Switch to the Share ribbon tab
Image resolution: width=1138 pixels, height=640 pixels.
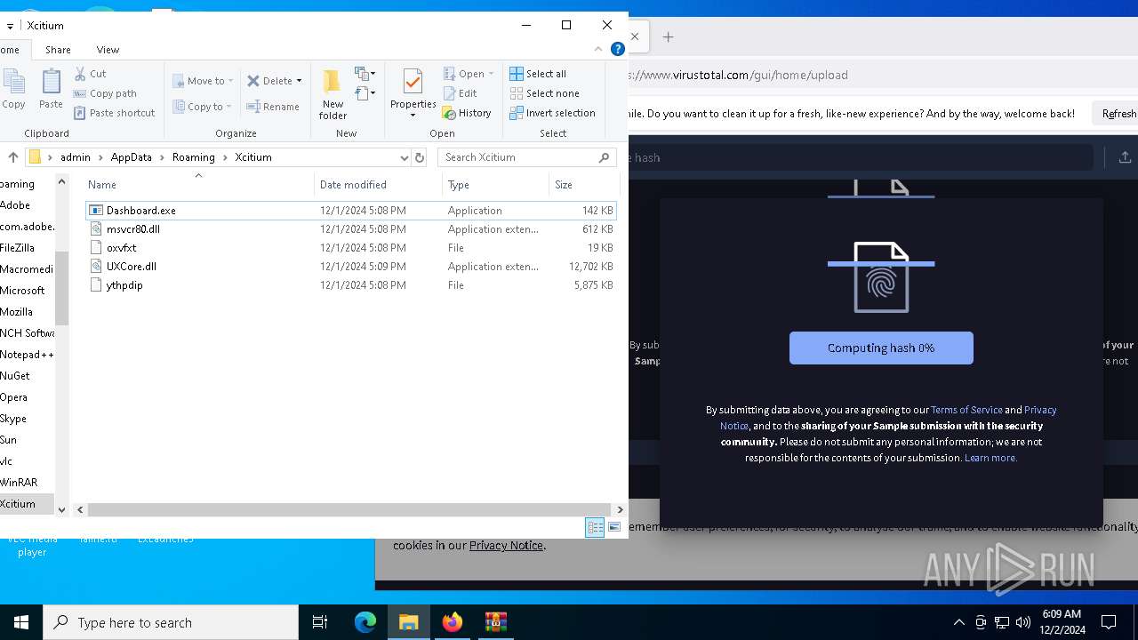pyautogui.click(x=58, y=50)
